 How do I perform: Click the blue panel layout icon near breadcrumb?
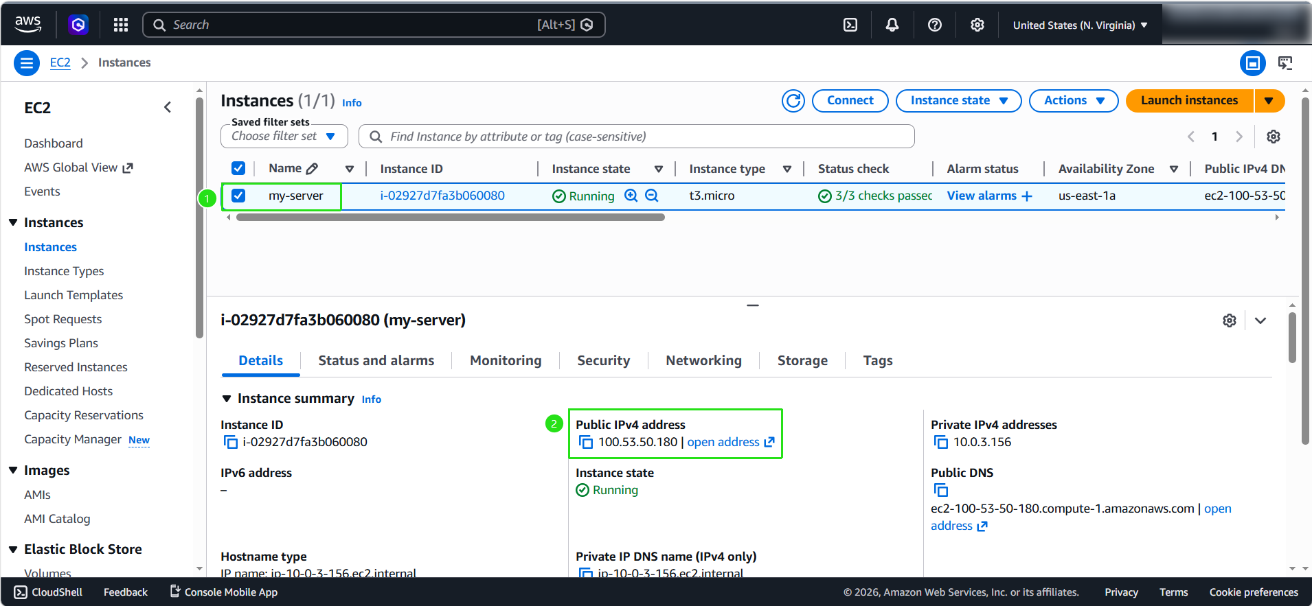(x=1253, y=63)
